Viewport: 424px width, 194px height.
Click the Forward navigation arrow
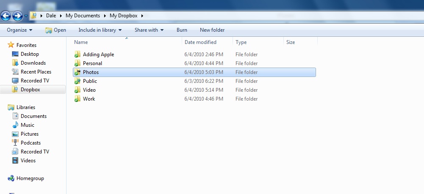click(17, 16)
